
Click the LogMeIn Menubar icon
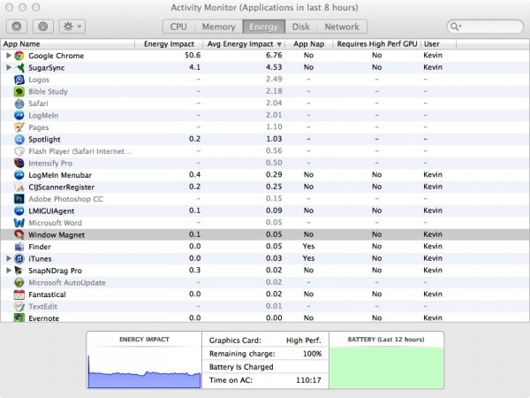click(19, 175)
